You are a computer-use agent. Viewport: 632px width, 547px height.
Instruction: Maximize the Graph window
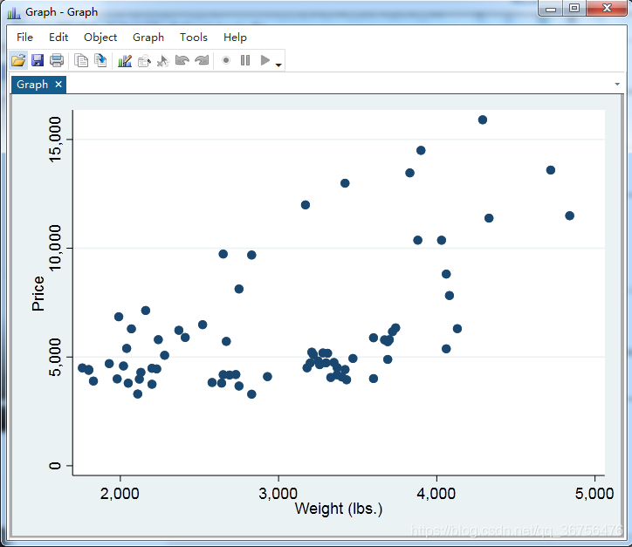coord(574,9)
